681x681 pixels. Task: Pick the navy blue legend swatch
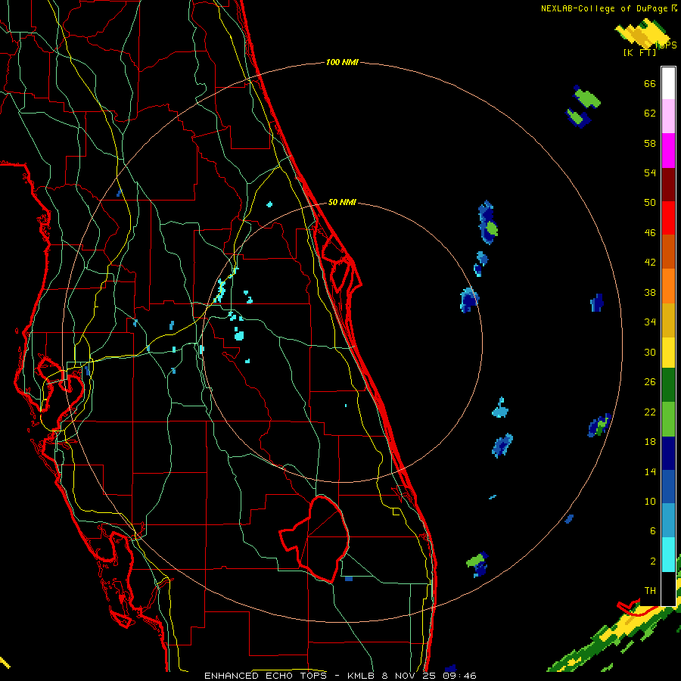pyautogui.click(x=668, y=453)
